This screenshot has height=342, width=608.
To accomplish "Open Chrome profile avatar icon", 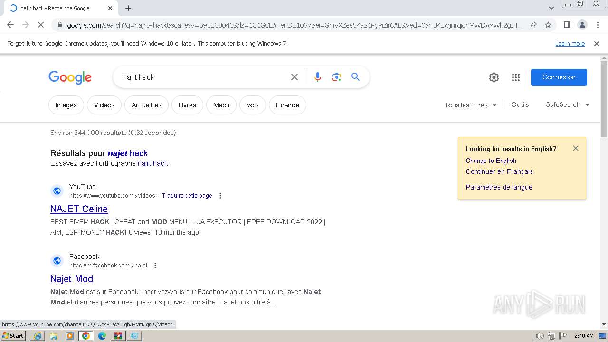I will coord(582,25).
